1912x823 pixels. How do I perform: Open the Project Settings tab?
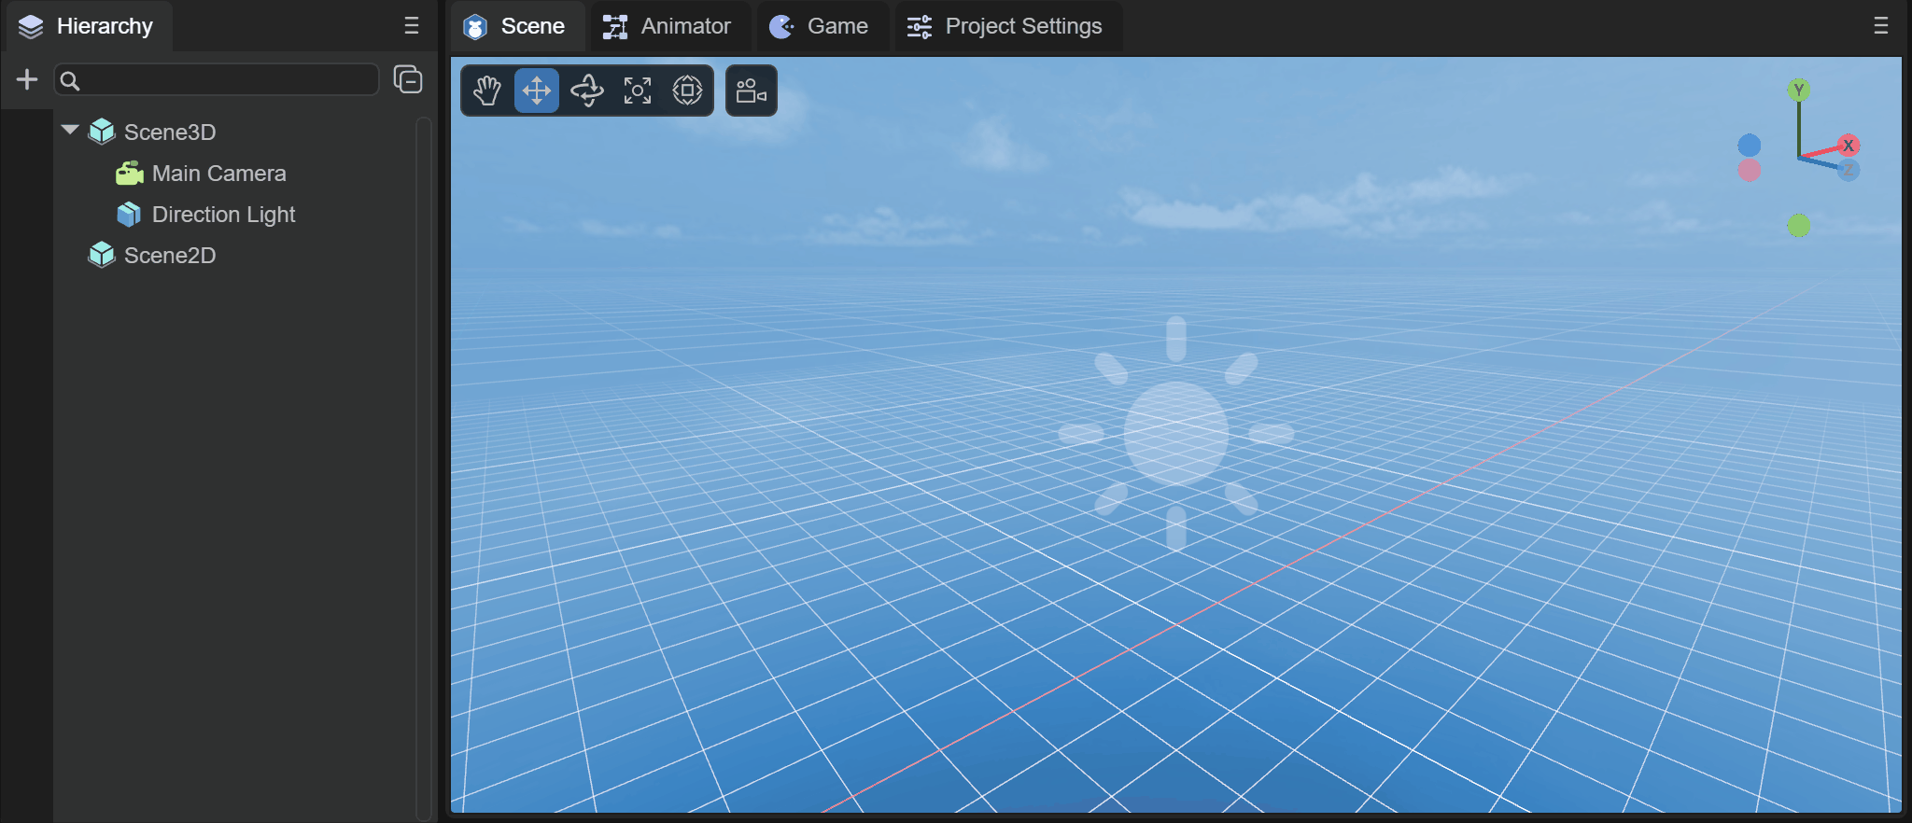pos(1006,26)
